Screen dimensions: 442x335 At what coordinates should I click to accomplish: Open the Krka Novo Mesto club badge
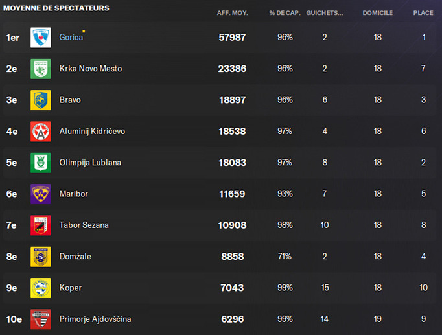[x=41, y=69]
